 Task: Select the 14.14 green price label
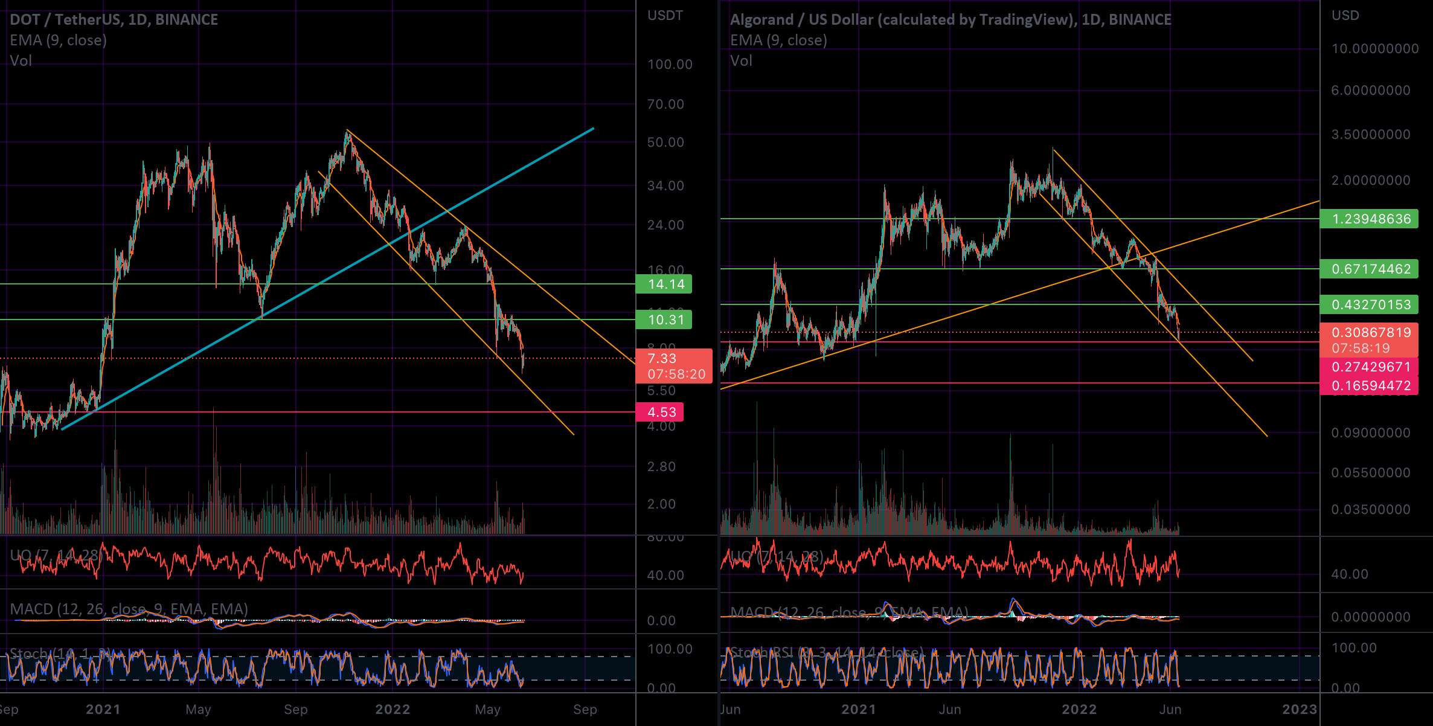[x=664, y=284]
